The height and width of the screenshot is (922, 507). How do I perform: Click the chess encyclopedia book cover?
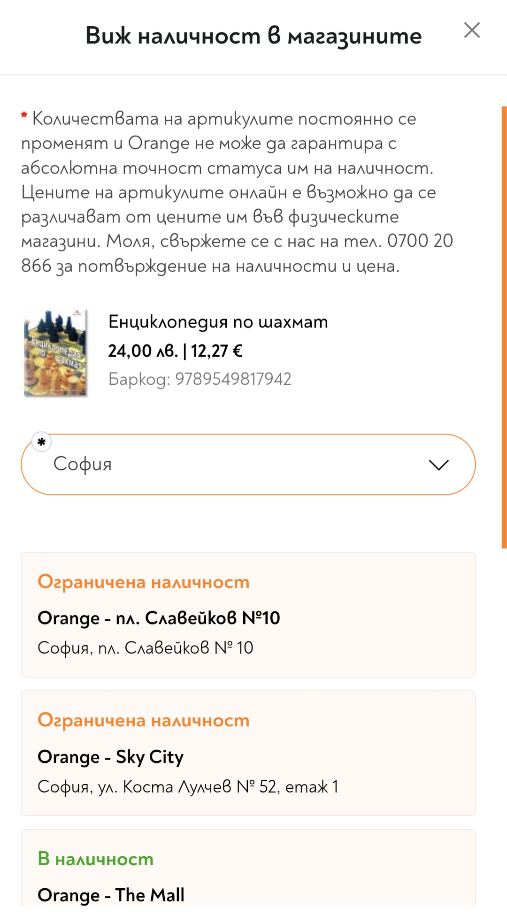point(56,353)
